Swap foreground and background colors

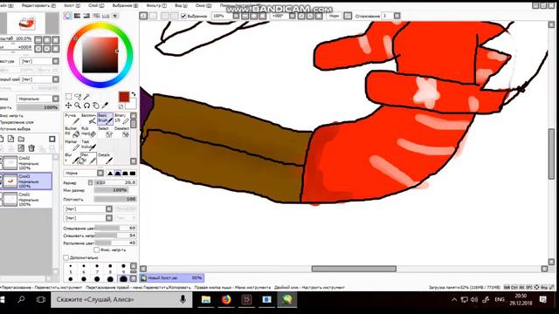[134, 94]
